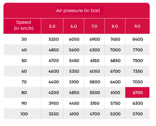
Task: Click the 7000 value cell
Action: point(115,50)
